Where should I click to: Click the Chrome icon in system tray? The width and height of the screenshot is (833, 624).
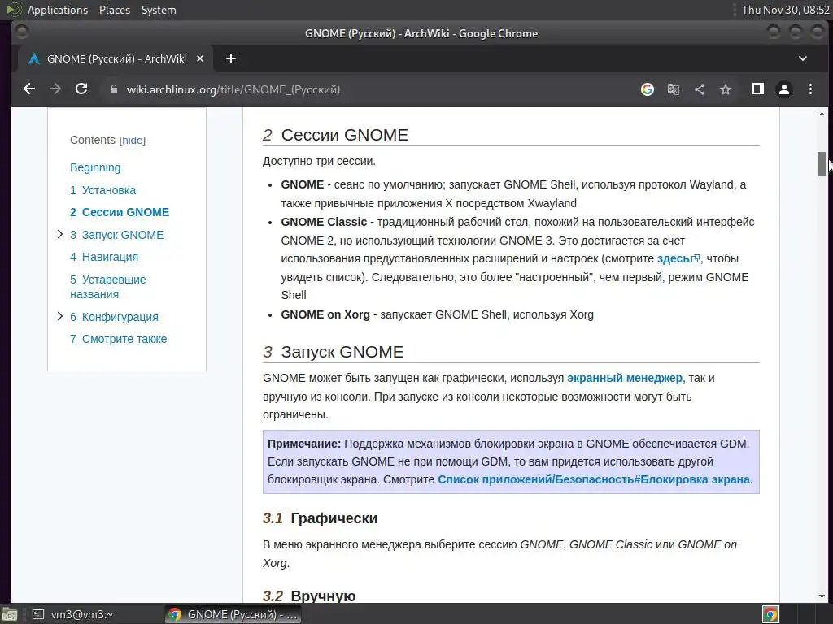(x=771, y=614)
